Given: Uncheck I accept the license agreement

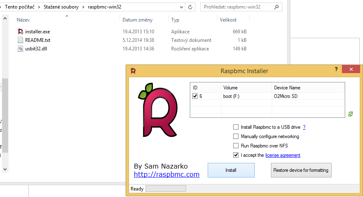Looking at the screenshot, I should (x=236, y=155).
